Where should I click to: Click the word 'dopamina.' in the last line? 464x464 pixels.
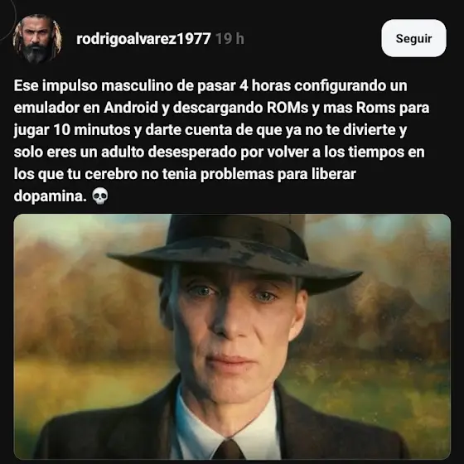point(51,196)
